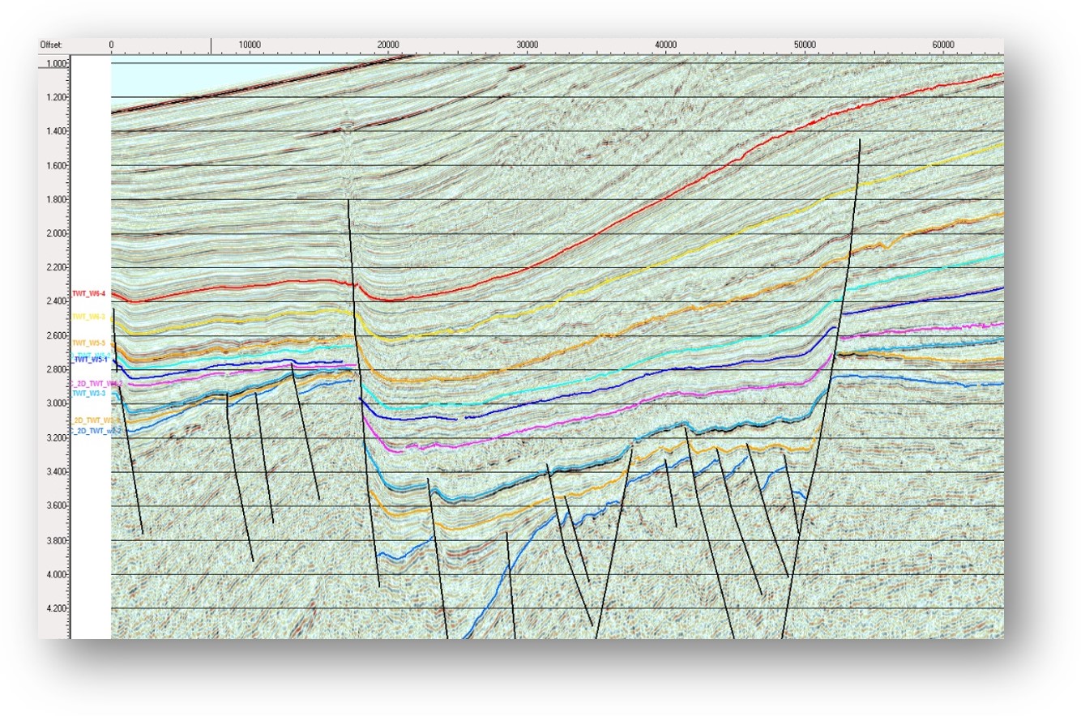The height and width of the screenshot is (716, 1081).
Task: Select the orange TWT_W5-5 horizon label
Action: [x=89, y=343]
